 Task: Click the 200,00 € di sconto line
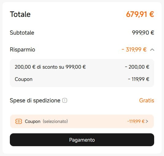[x=50, y=67]
